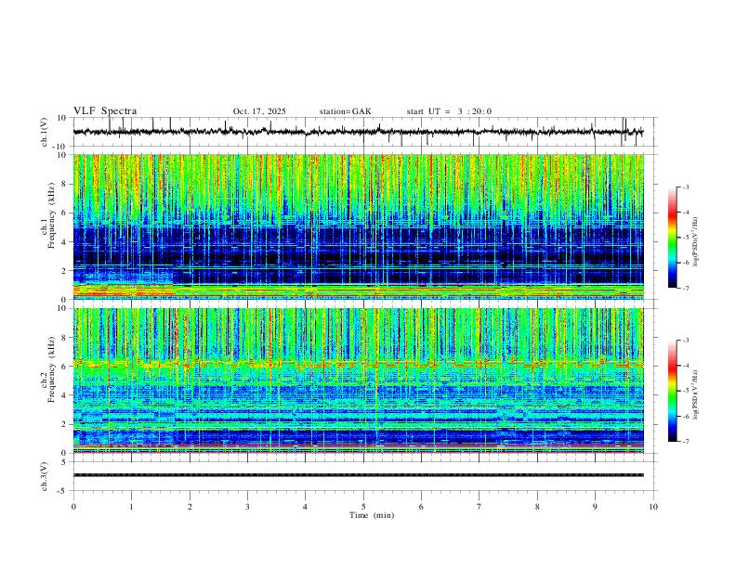Click inside the ch.1 spectrogram panel
Screen dimensions: 736x568
[358, 226]
